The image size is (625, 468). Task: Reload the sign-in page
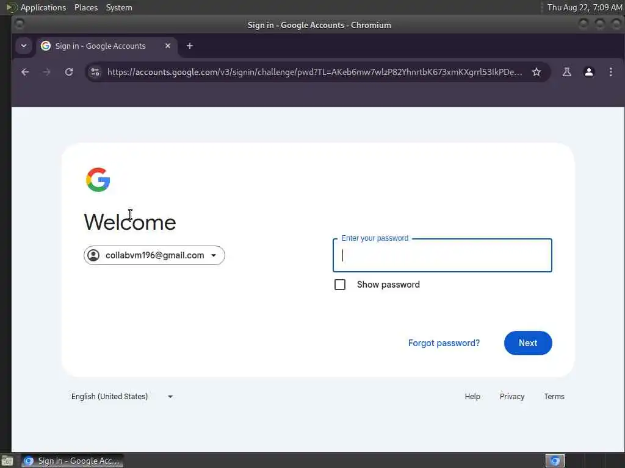(x=69, y=72)
